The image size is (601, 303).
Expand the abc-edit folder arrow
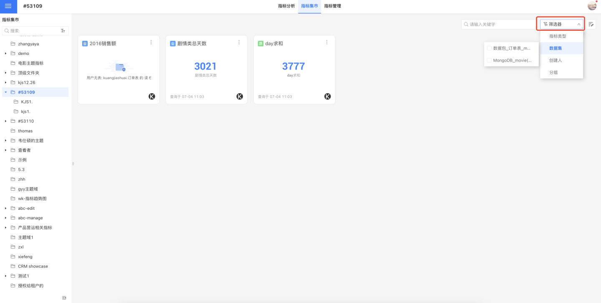[6, 208]
